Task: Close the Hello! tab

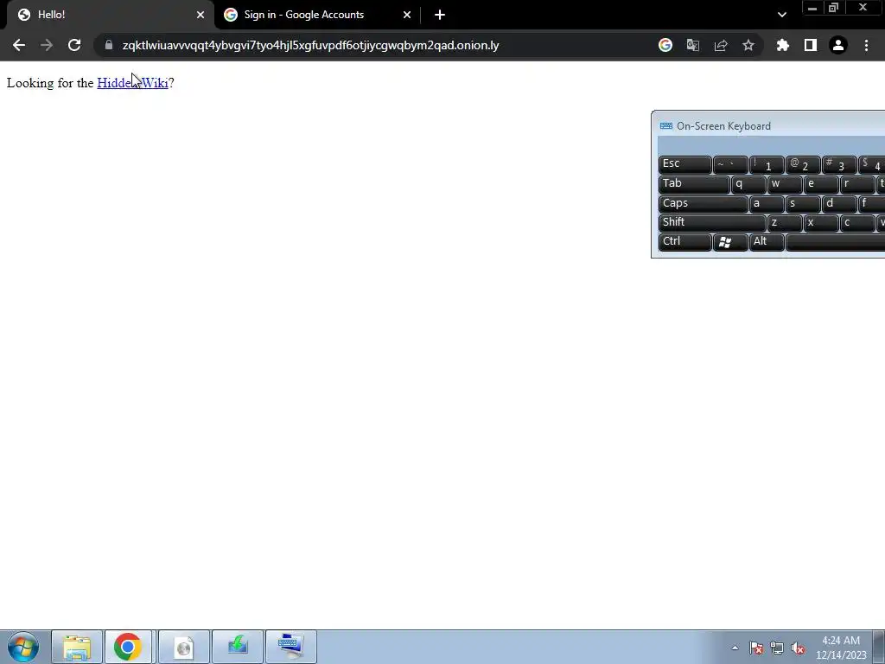Action: pos(201,15)
